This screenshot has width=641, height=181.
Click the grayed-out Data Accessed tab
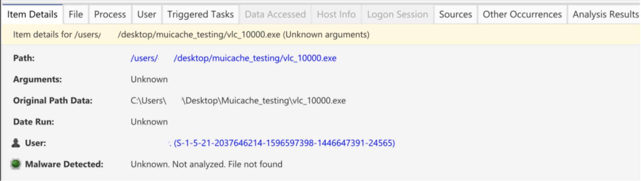(275, 14)
